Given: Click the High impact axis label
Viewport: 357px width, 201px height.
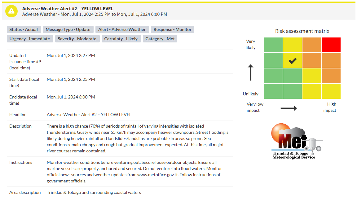Looking at the screenshot, I should (x=330, y=107).
